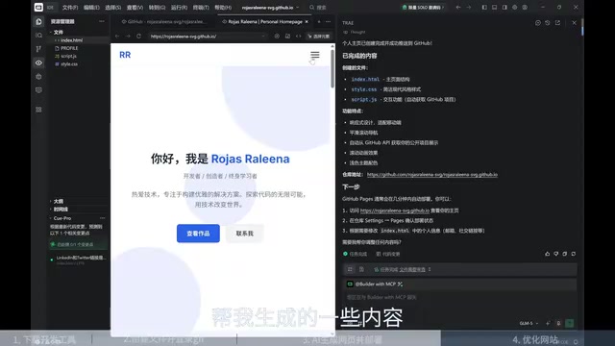Expand the 时间线 timeline section
615x346 pixels.
pyautogui.click(x=60, y=210)
